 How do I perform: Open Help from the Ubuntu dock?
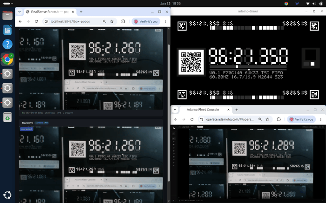coord(7,45)
